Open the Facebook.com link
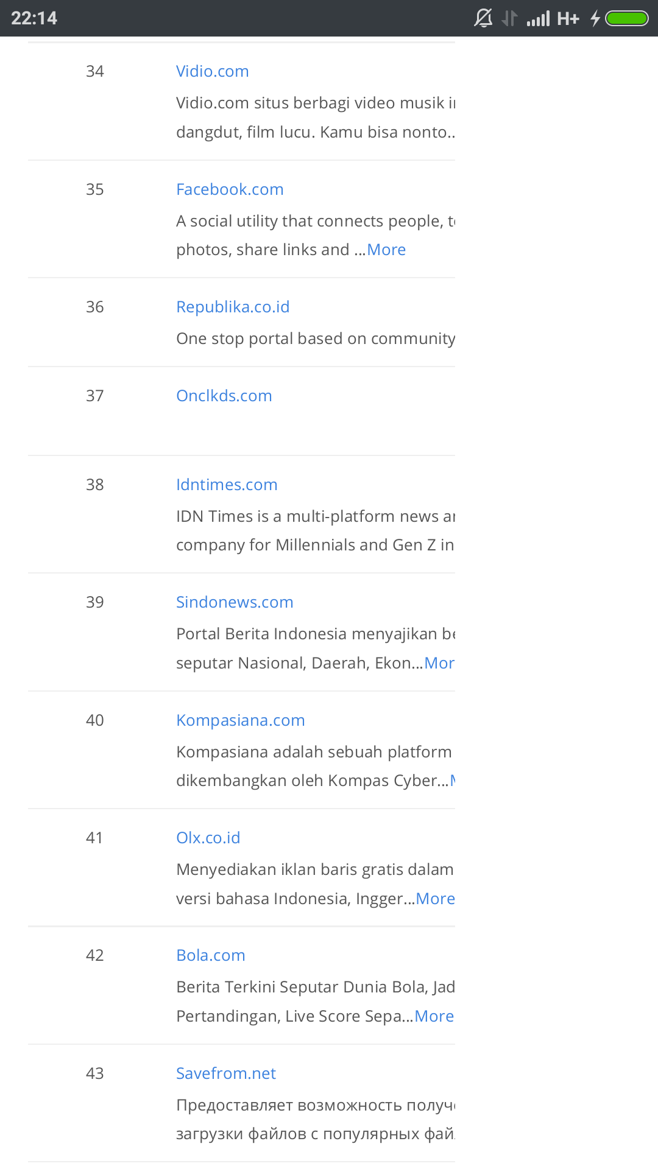Viewport: 658px width, 1169px height. point(230,189)
